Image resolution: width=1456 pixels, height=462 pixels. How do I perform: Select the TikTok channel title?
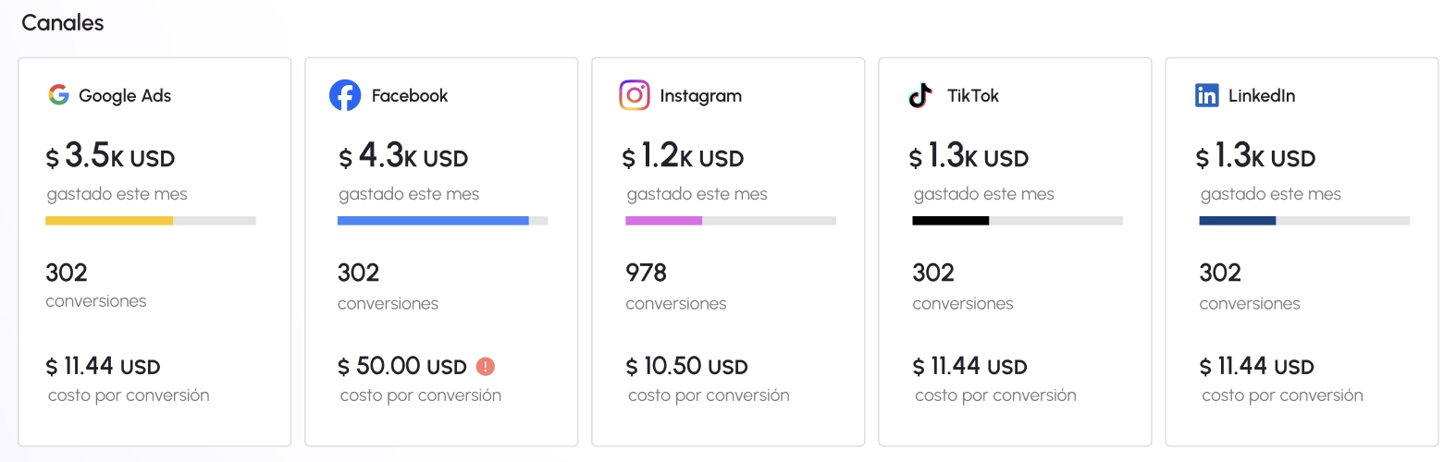point(973,96)
